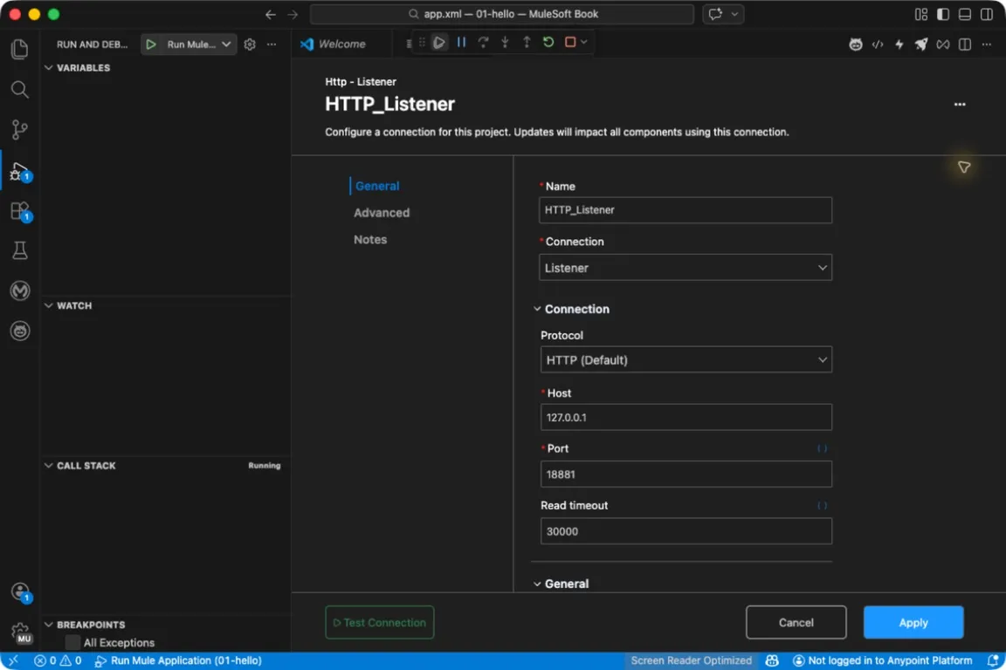Screen dimensions: 1006x670
Task: Open the notifications bell in status bar
Action: tap(993, 660)
